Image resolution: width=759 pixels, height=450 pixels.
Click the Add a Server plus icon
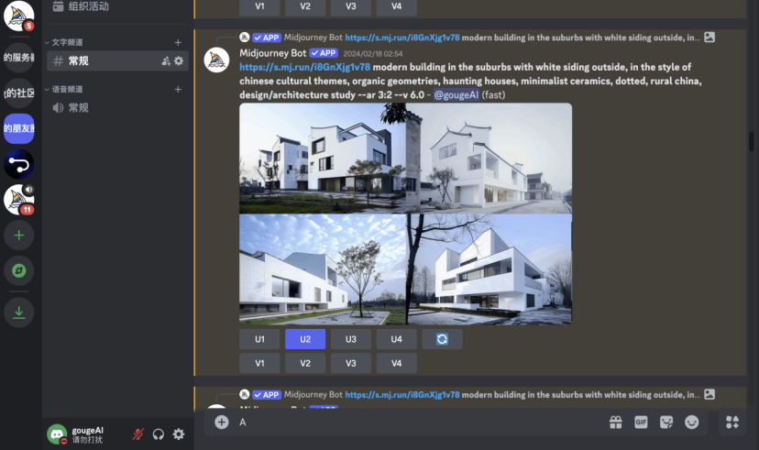18,235
